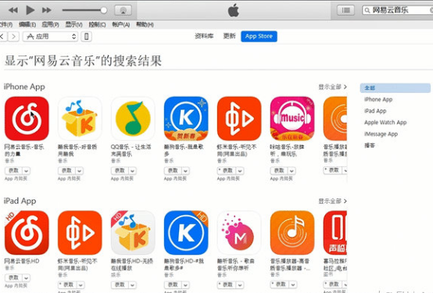Select the 全部 filter in sidebar

click(x=395, y=88)
